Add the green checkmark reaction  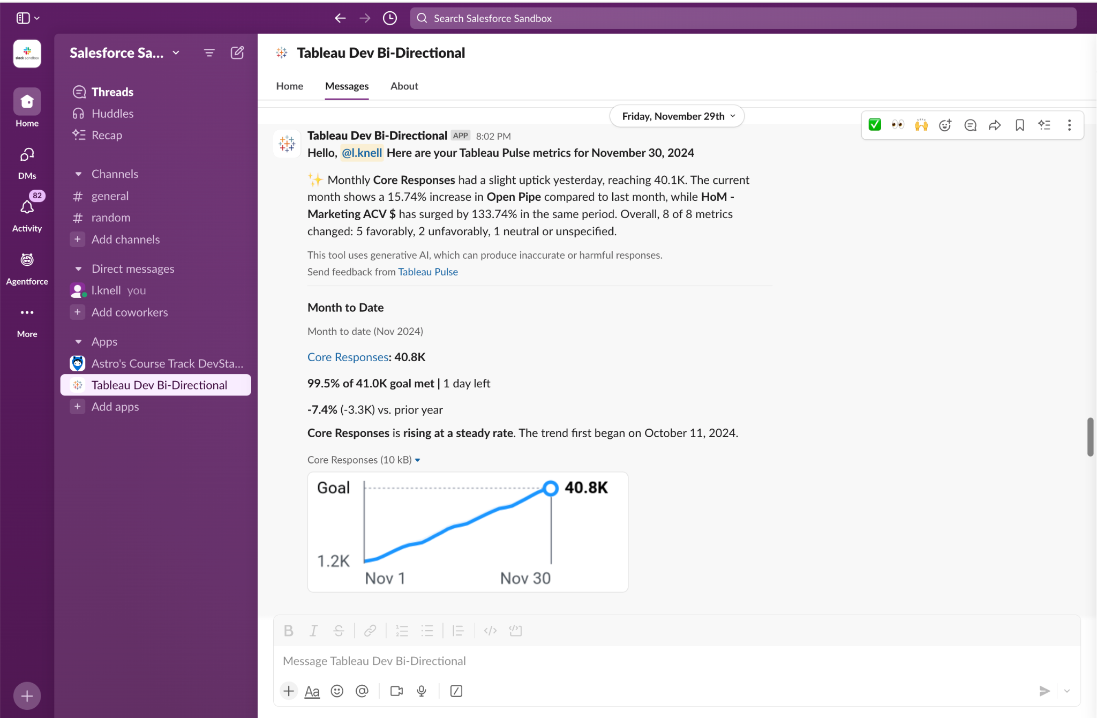coord(875,125)
